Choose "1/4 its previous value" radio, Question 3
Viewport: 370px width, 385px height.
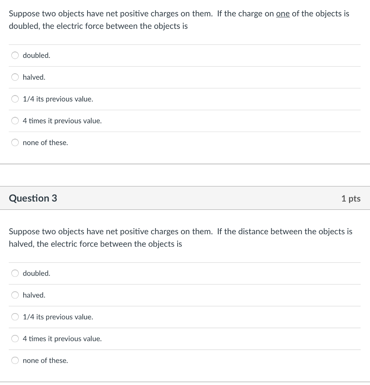pos(15,317)
